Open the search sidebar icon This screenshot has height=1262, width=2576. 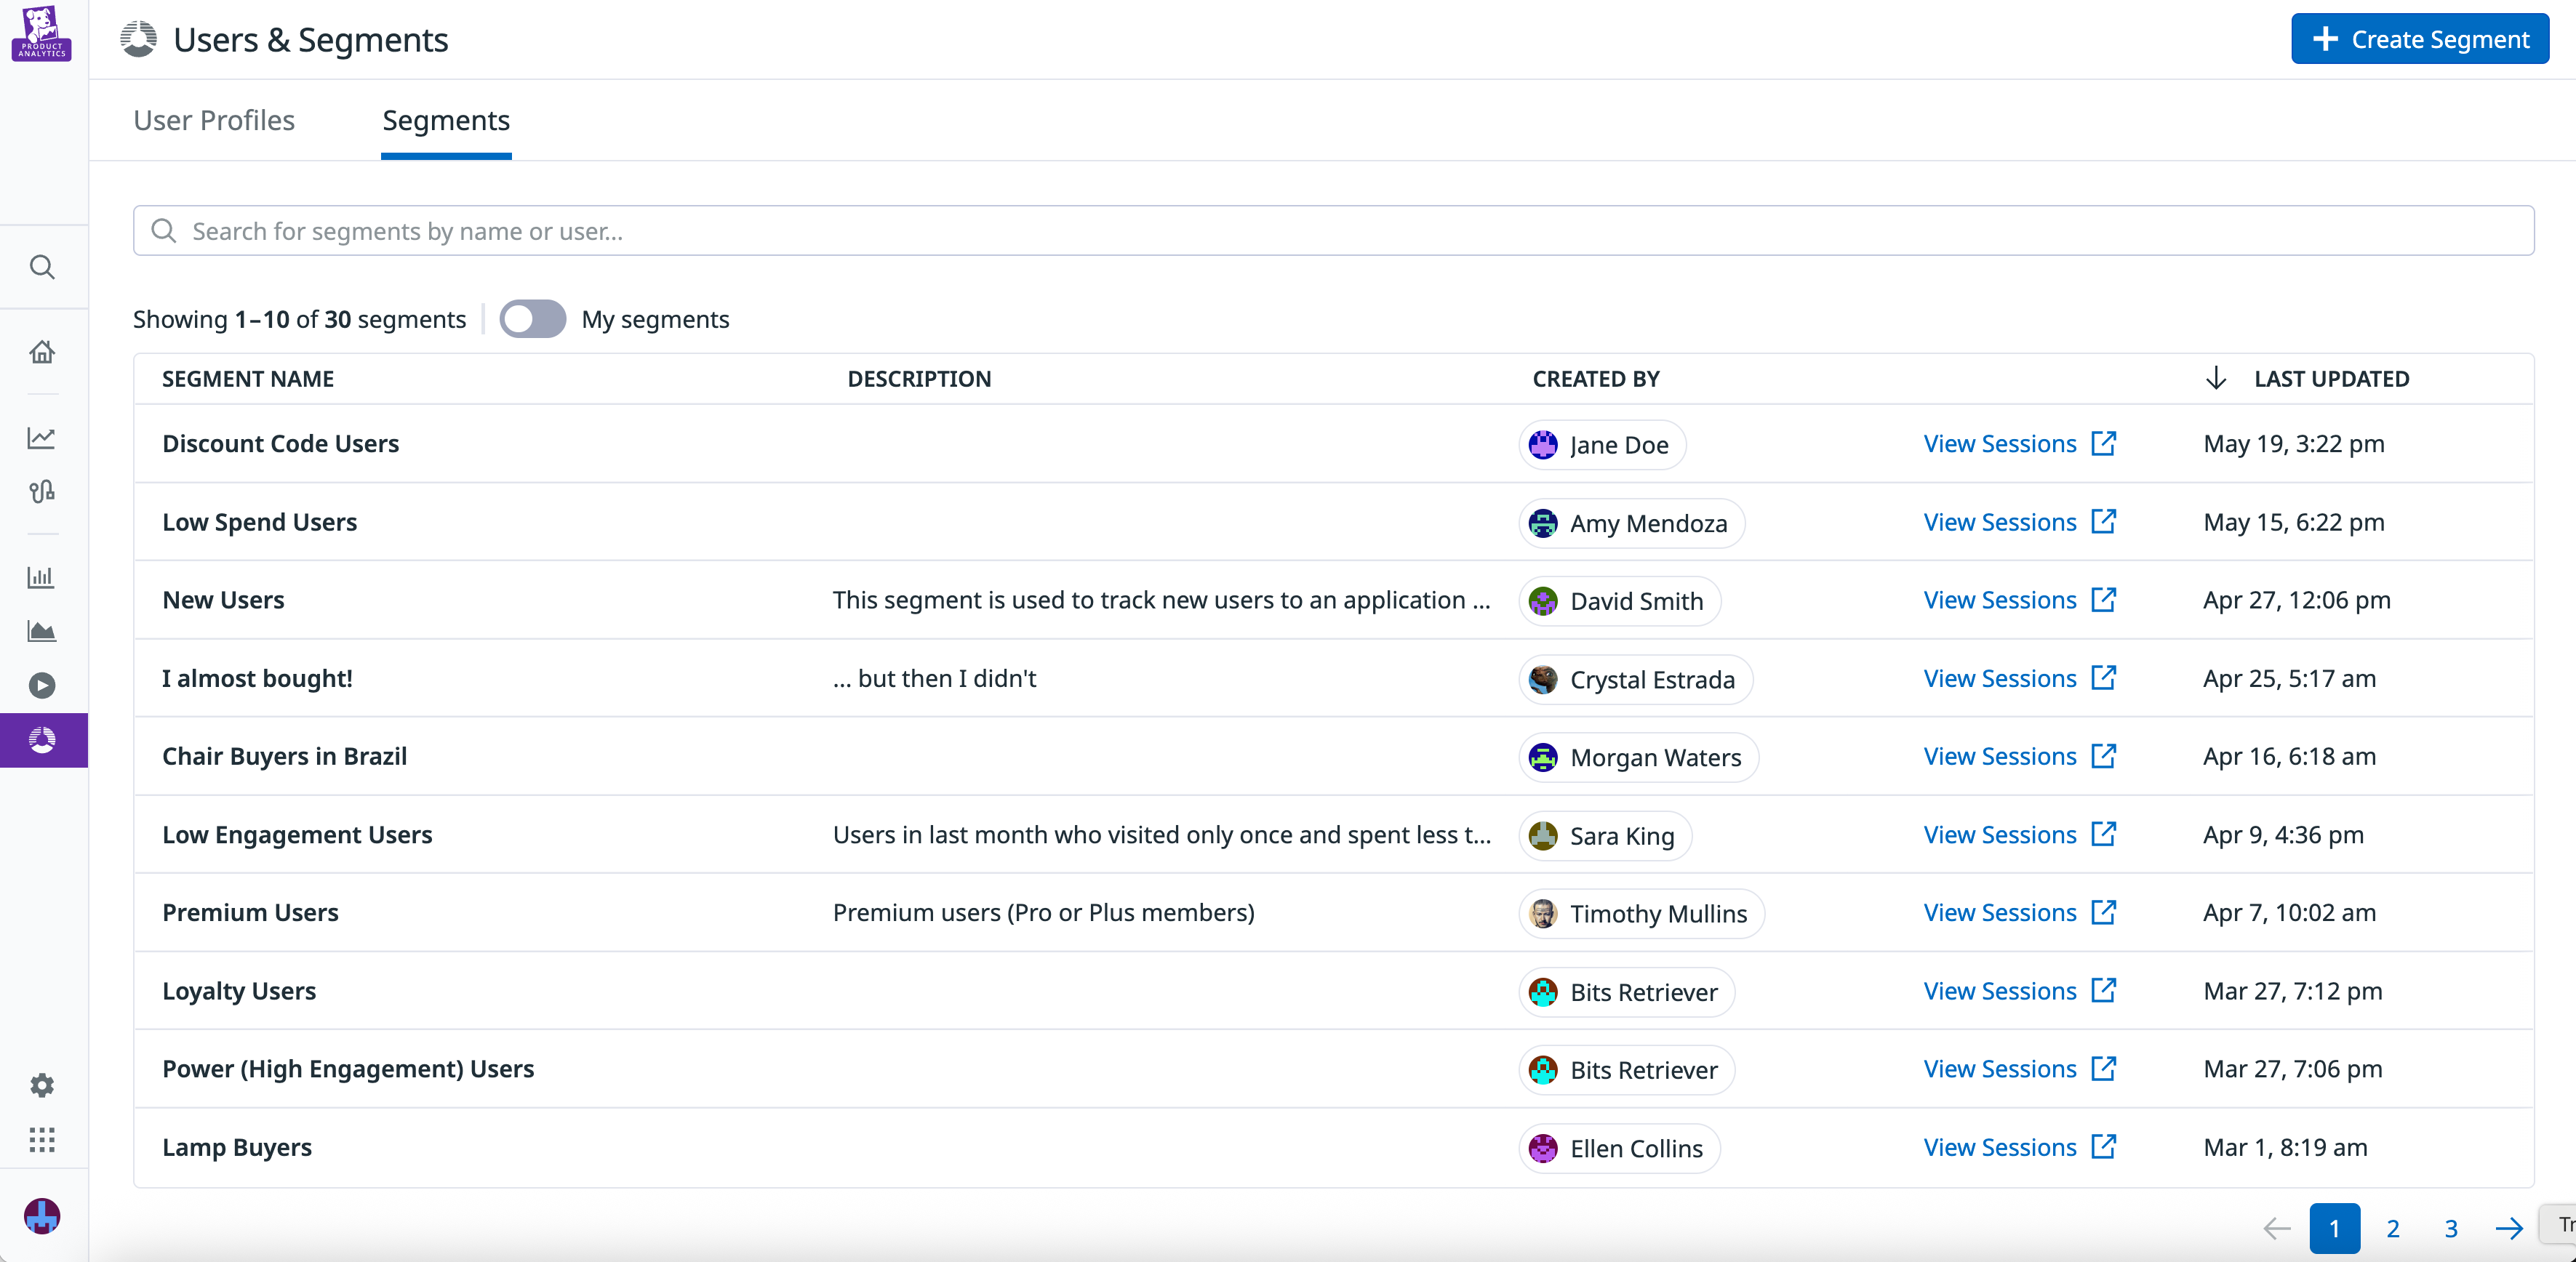tap(42, 267)
